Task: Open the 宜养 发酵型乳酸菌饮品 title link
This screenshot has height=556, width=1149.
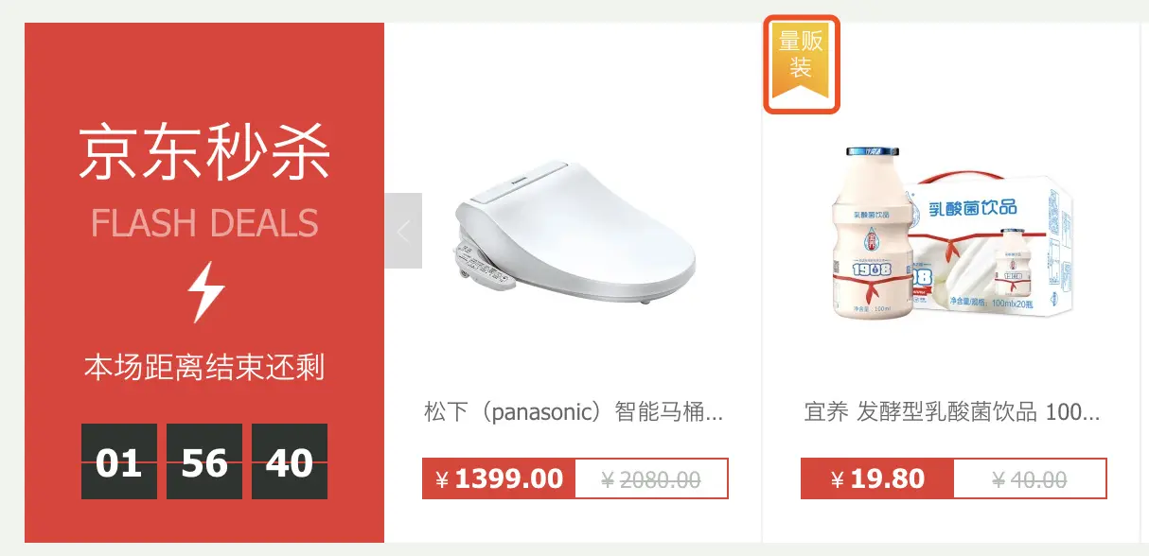Action: (x=952, y=412)
